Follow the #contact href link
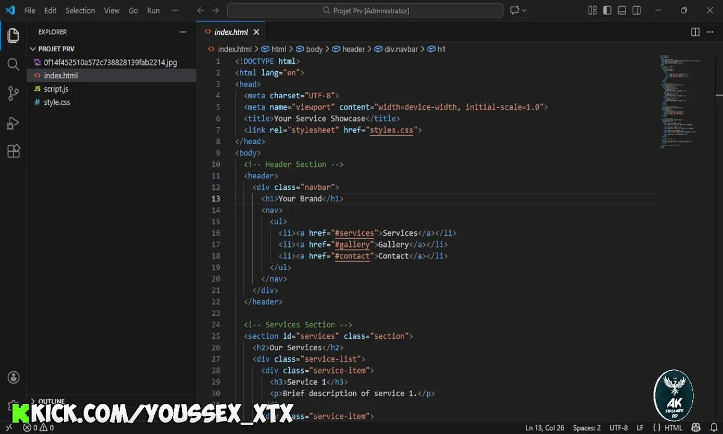The image size is (723, 434). (x=352, y=256)
